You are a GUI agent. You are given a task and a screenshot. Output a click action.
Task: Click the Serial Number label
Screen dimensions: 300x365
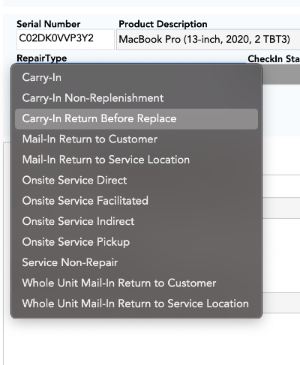point(49,24)
